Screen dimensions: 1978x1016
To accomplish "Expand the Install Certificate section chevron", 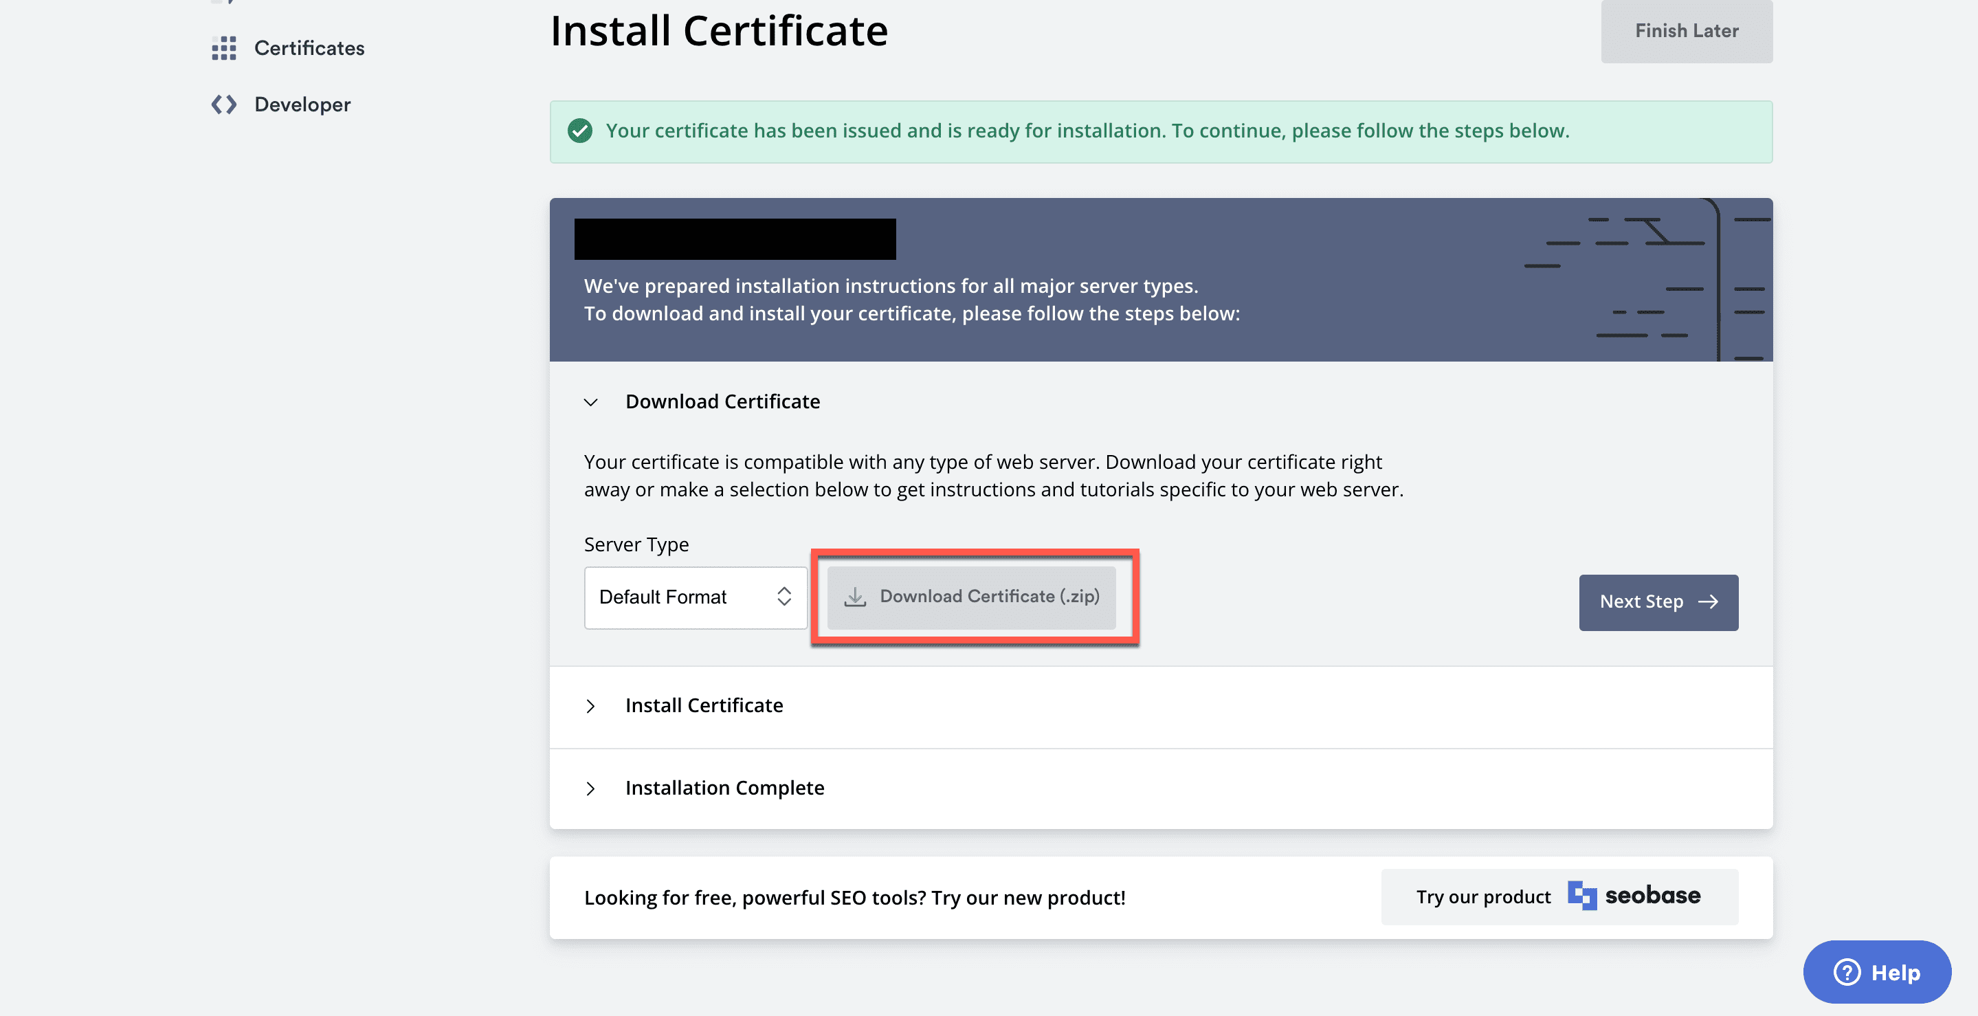I will (x=590, y=707).
